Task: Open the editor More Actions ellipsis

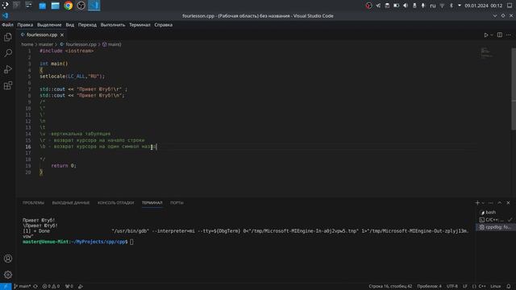Action: (509, 35)
